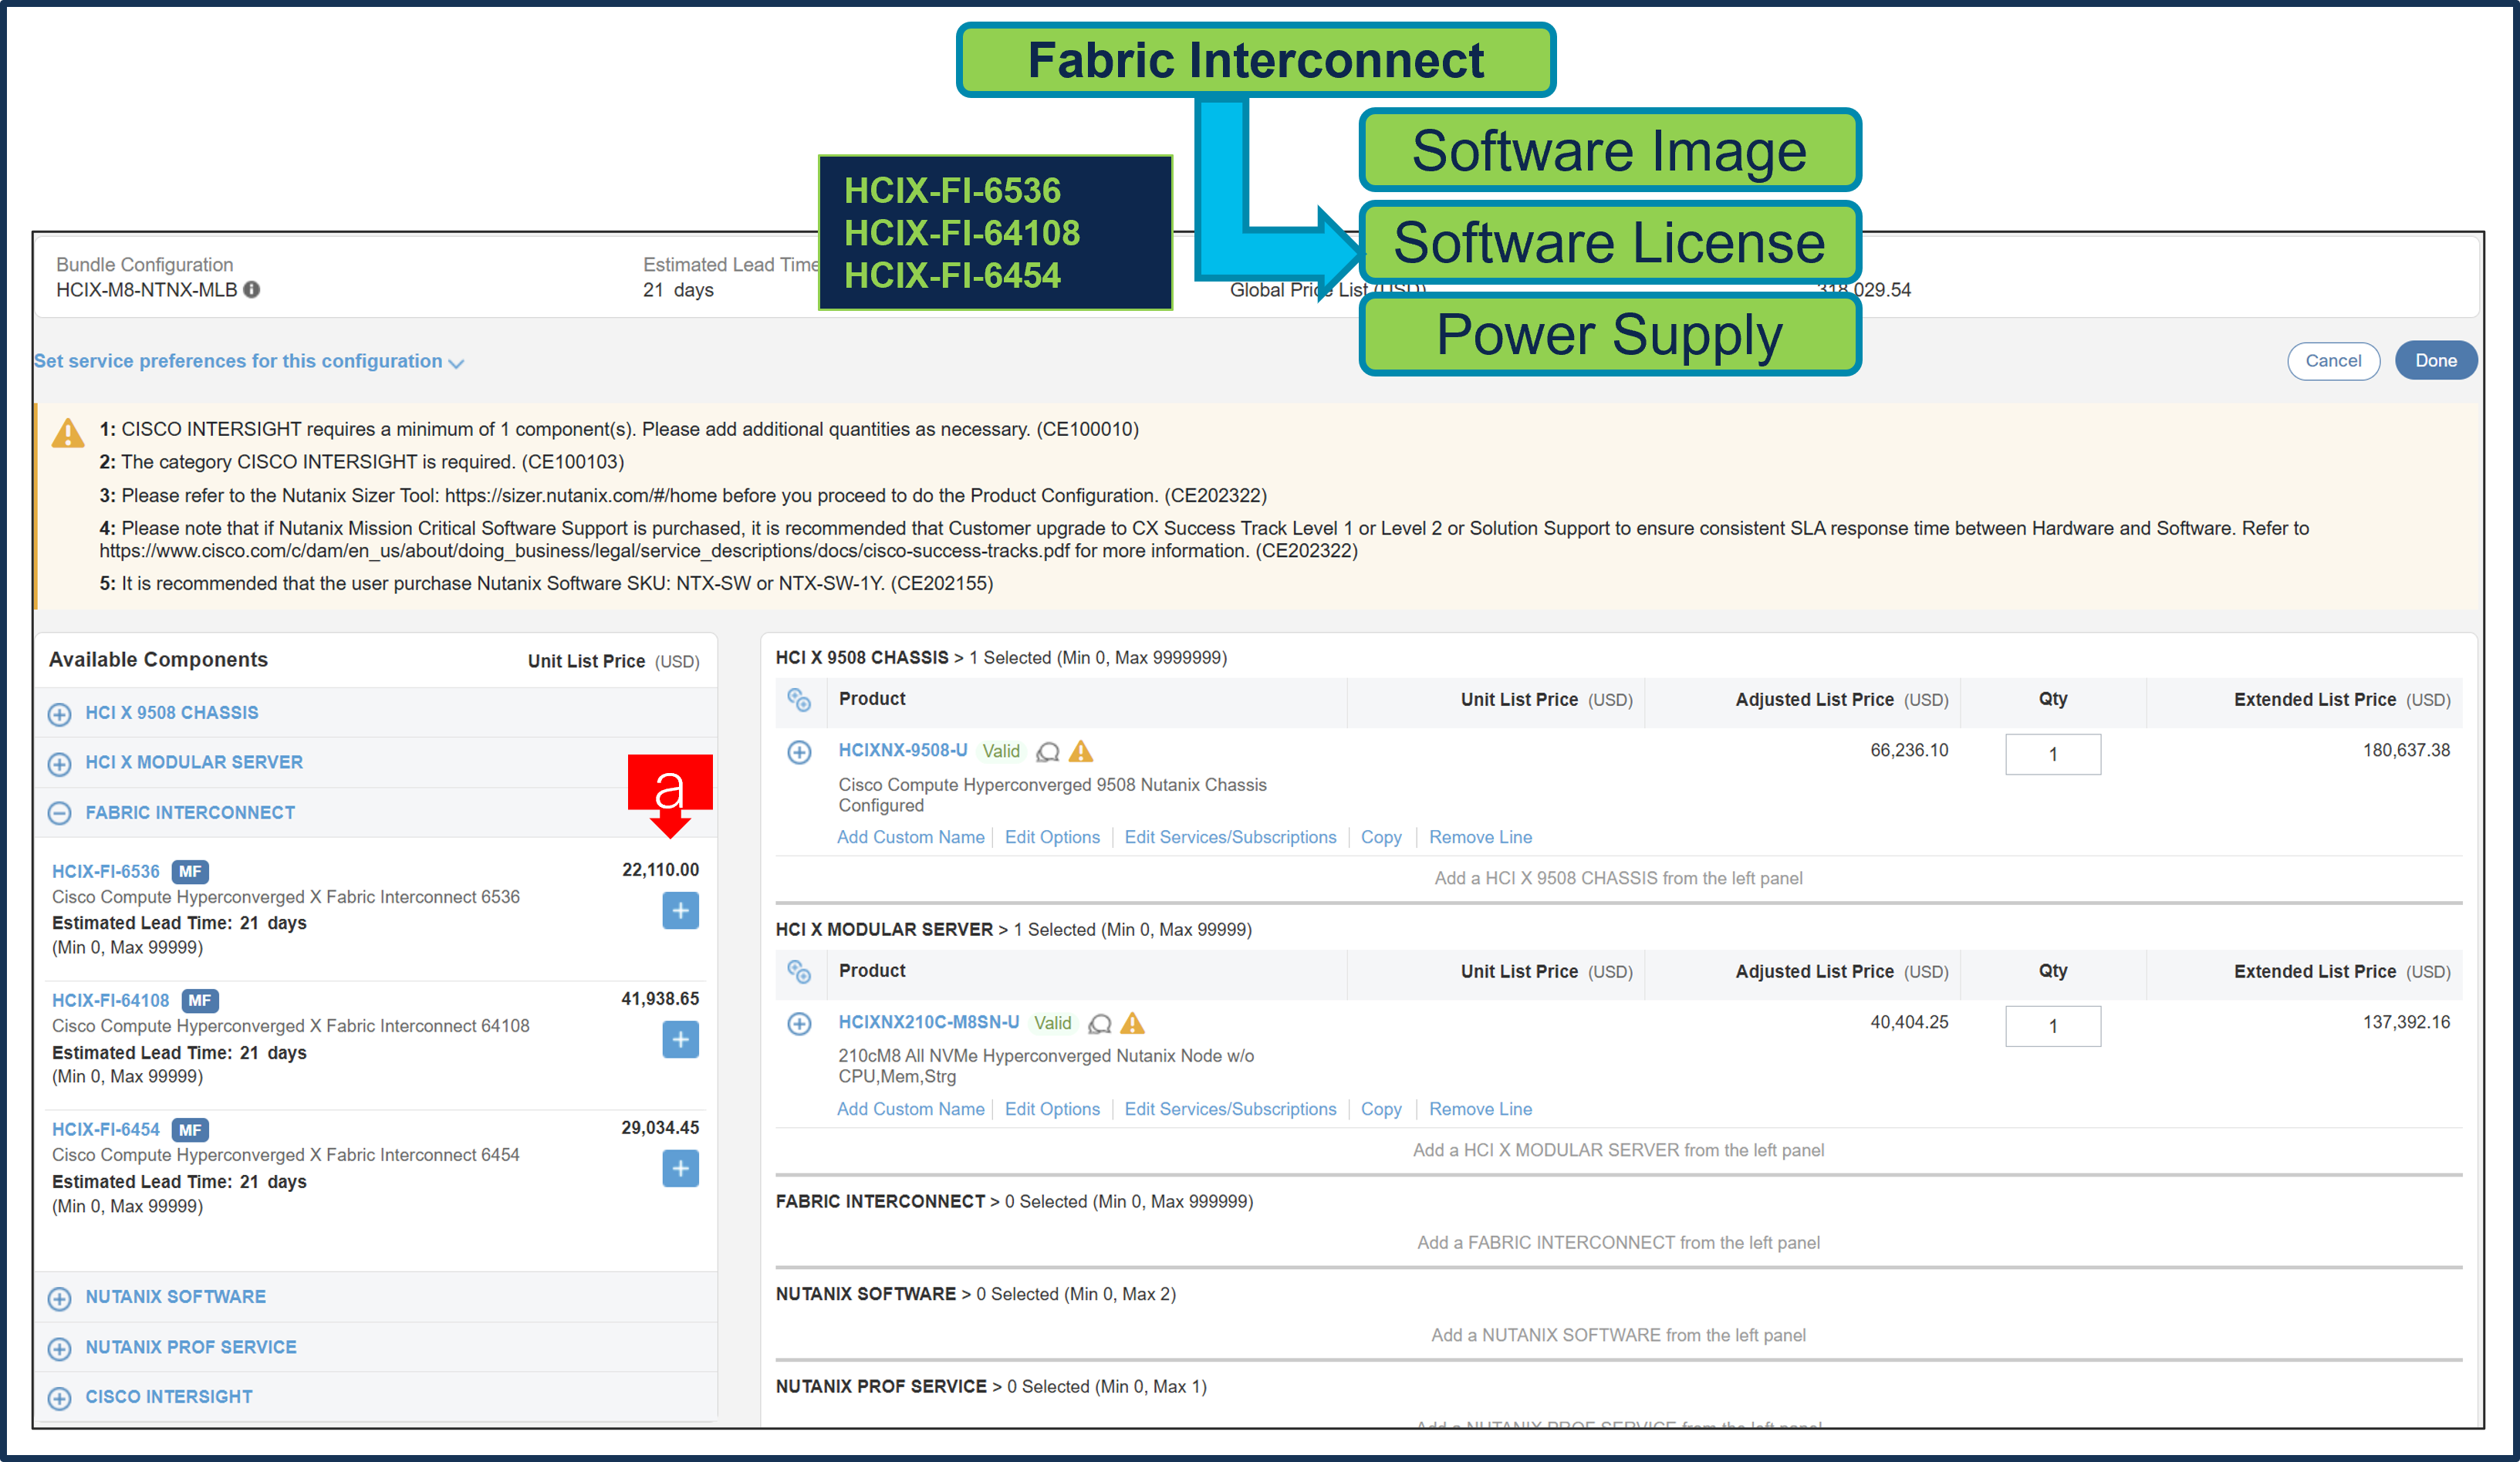Remove Line for HCIXNX210C-M8SN-U

1480,1108
